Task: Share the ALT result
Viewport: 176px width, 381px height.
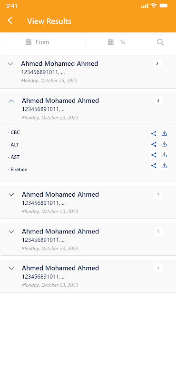Action: pyautogui.click(x=154, y=144)
